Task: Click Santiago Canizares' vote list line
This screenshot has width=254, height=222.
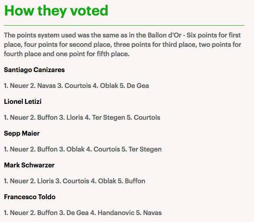Action: point(76,86)
